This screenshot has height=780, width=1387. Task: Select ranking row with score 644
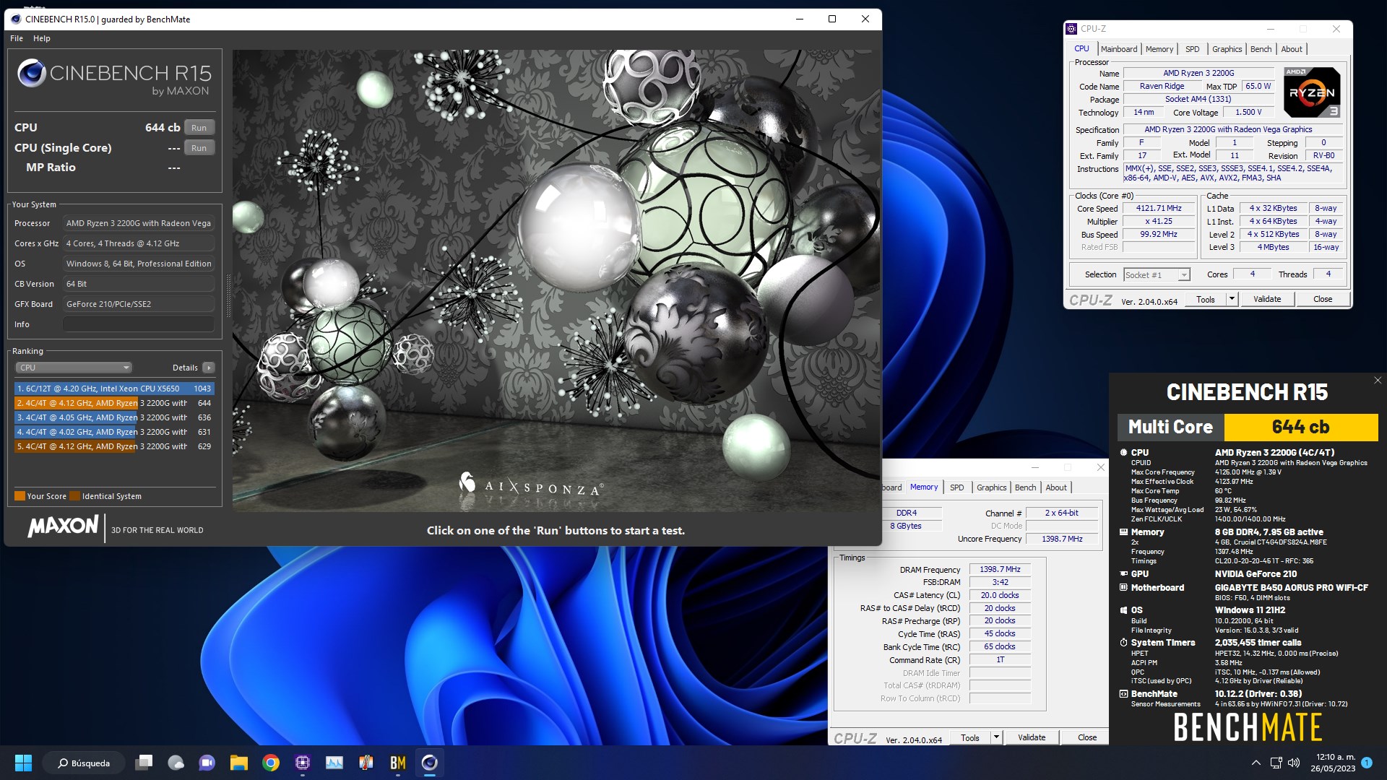pyautogui.click(x=114, y=403)
